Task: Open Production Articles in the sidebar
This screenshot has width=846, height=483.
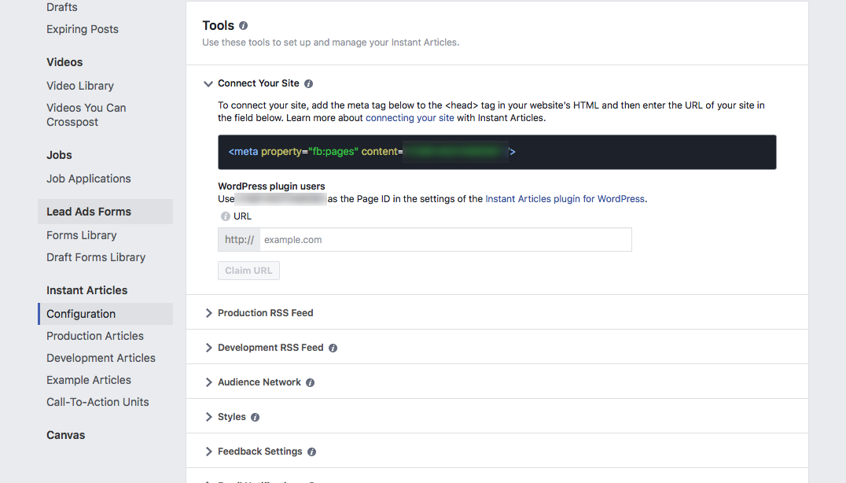Action: pyautogui.click(x=94, y=335)
